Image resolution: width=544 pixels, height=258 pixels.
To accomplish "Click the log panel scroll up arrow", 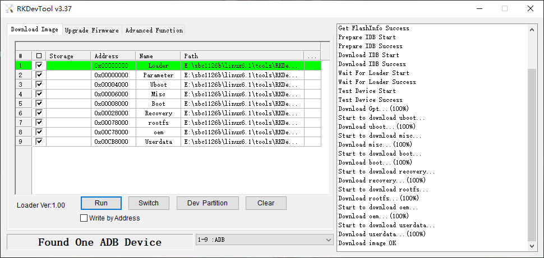I will click(x=532, y=30).
